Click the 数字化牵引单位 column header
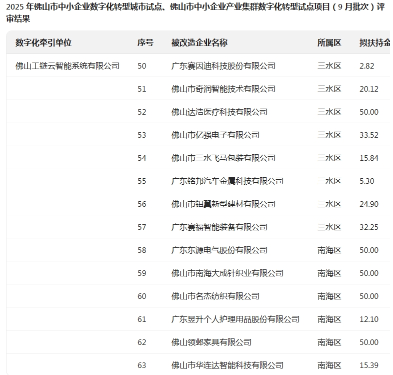 tap(43, 43)
